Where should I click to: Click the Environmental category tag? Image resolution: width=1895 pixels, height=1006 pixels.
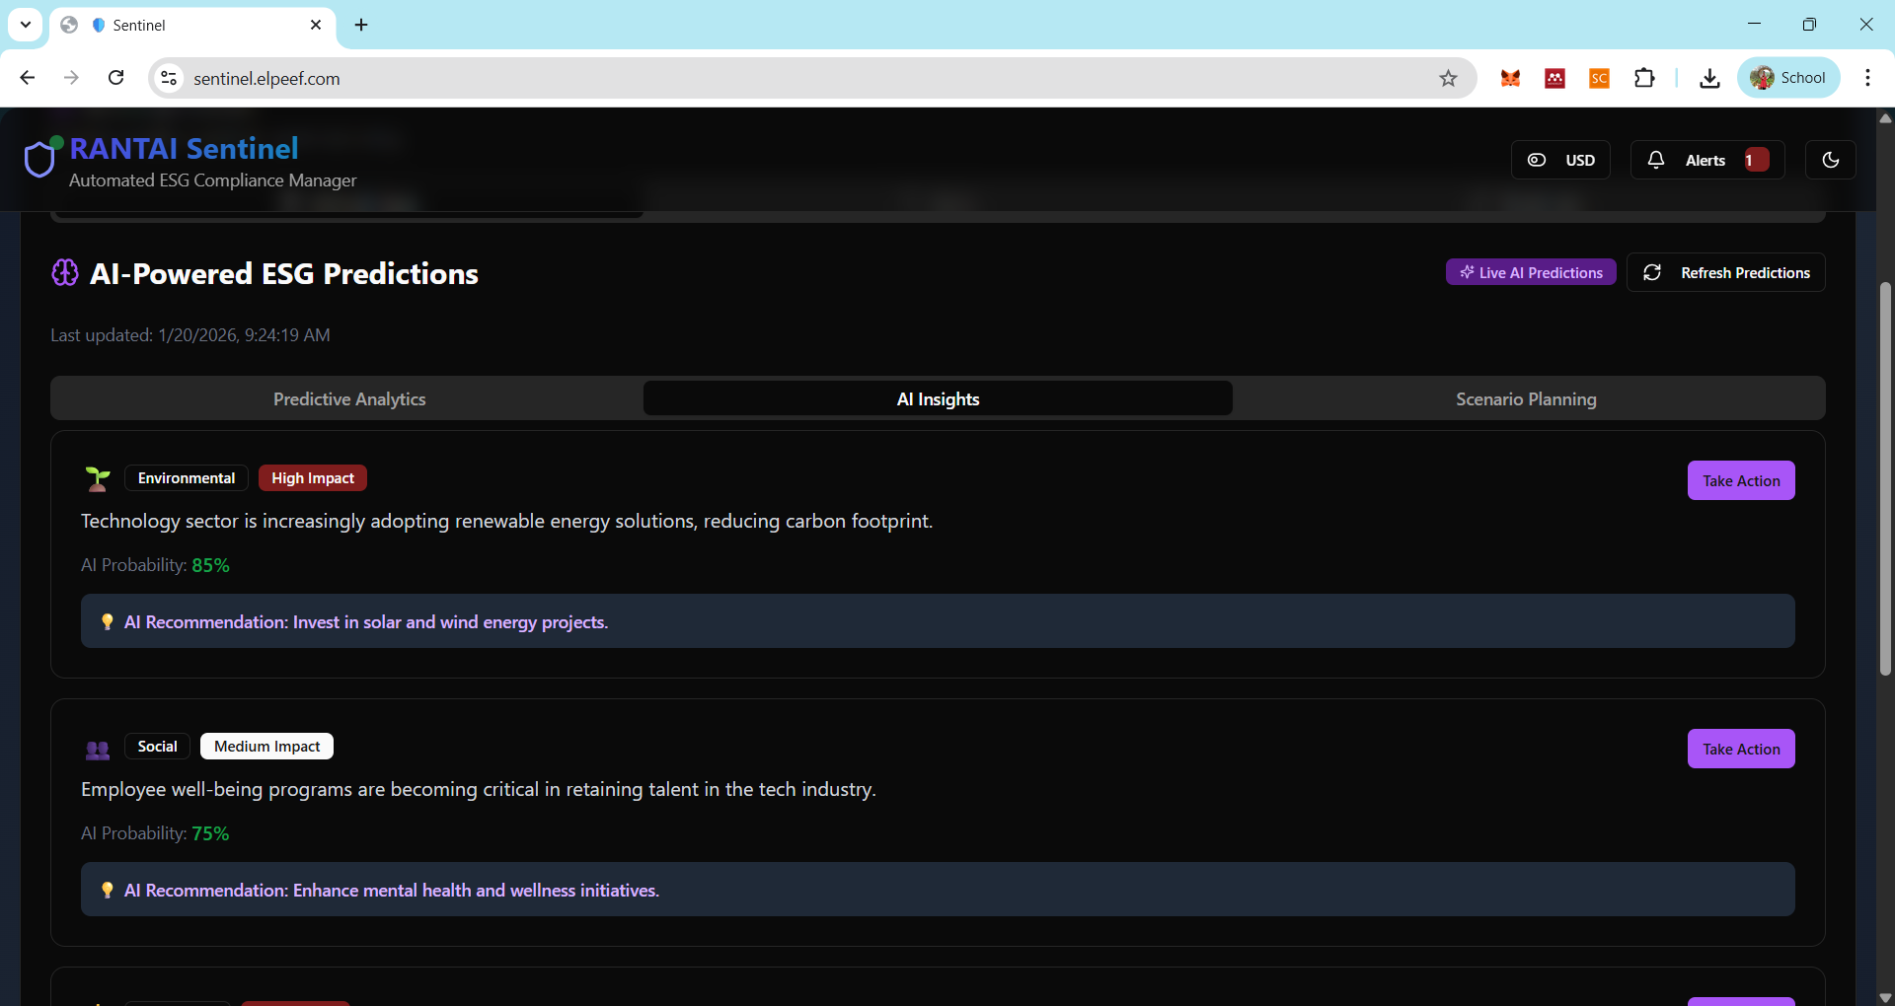click(x=187, y=478)
